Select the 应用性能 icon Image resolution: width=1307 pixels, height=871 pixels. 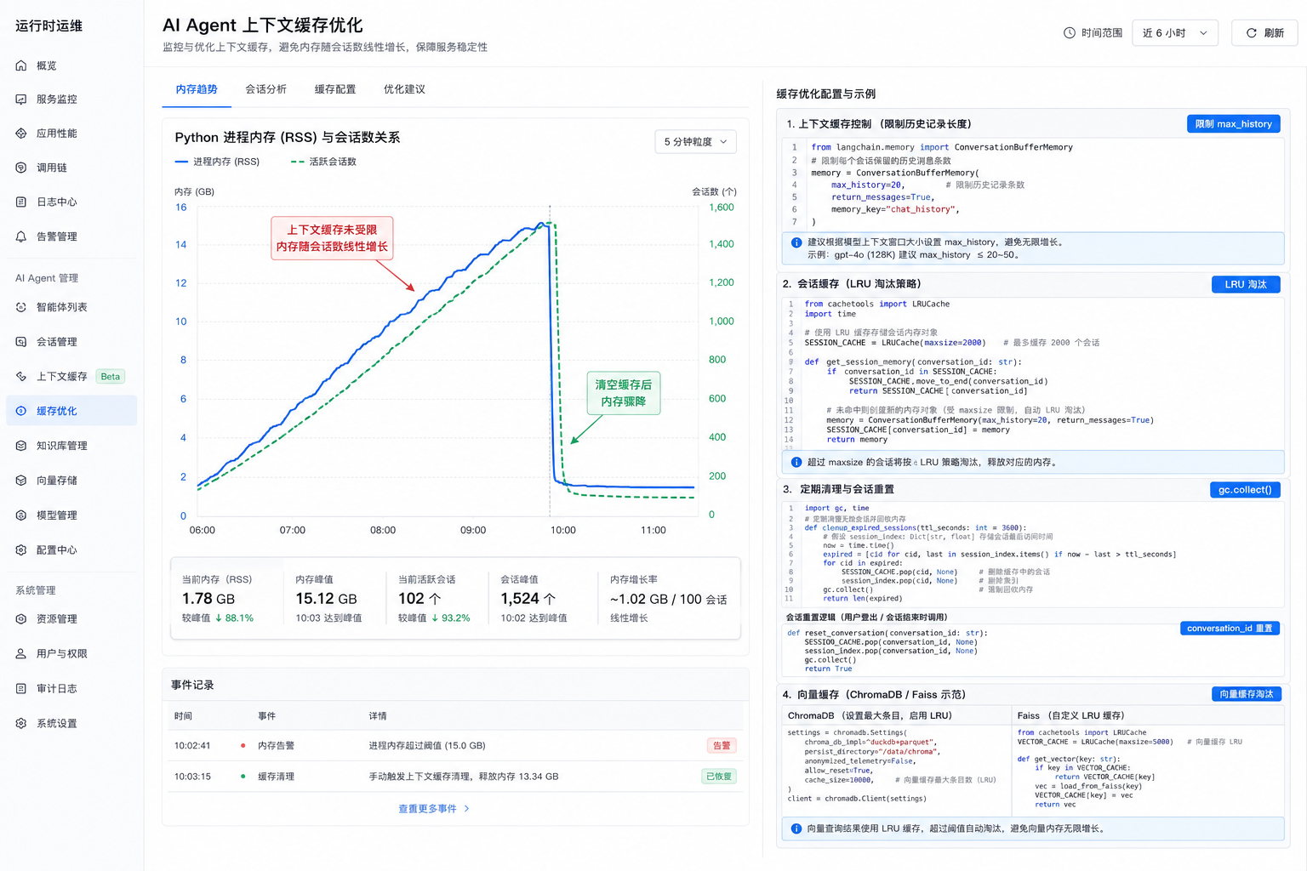pyautogui.click(x=21, y=134)
